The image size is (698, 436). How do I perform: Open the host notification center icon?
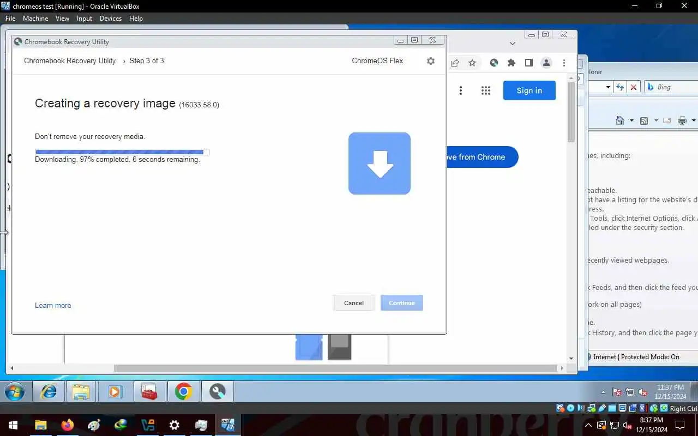point(680,425)
